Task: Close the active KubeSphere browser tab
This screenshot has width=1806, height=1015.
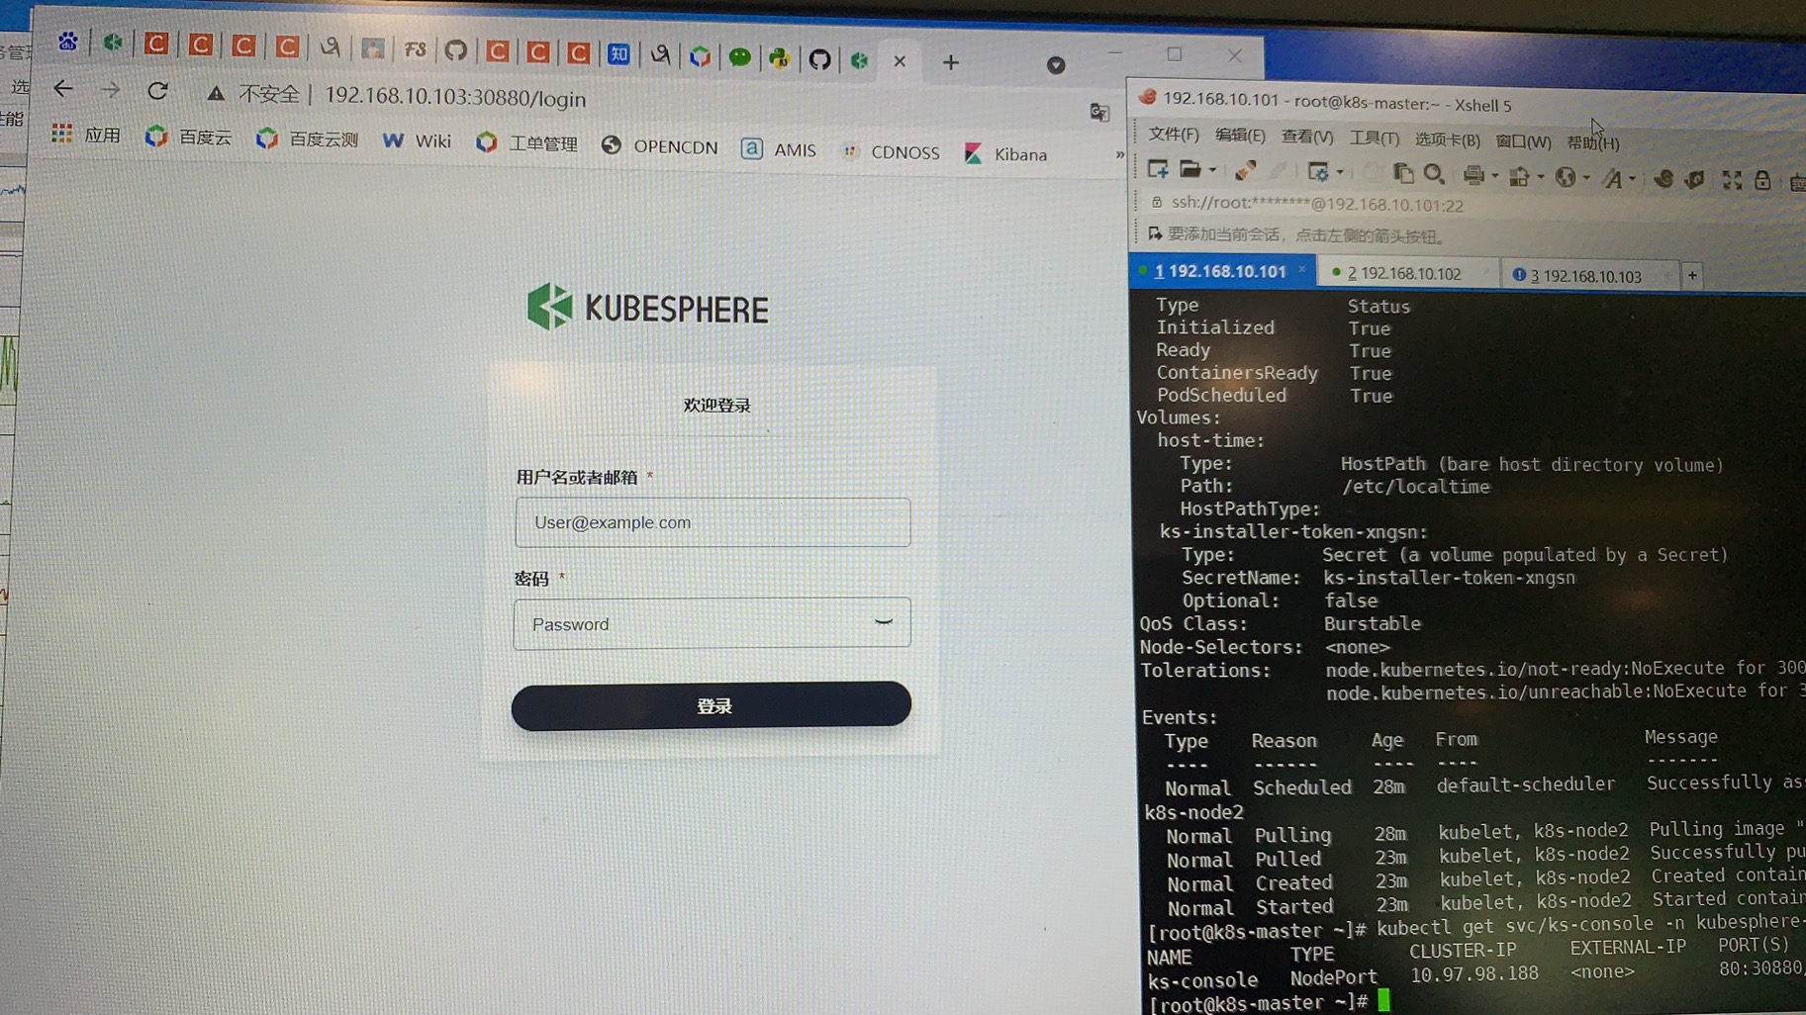Action: coord(900,61)
